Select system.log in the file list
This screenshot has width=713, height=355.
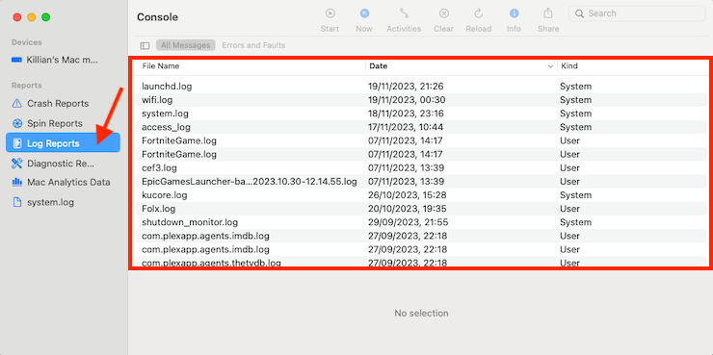coord(421,114)
